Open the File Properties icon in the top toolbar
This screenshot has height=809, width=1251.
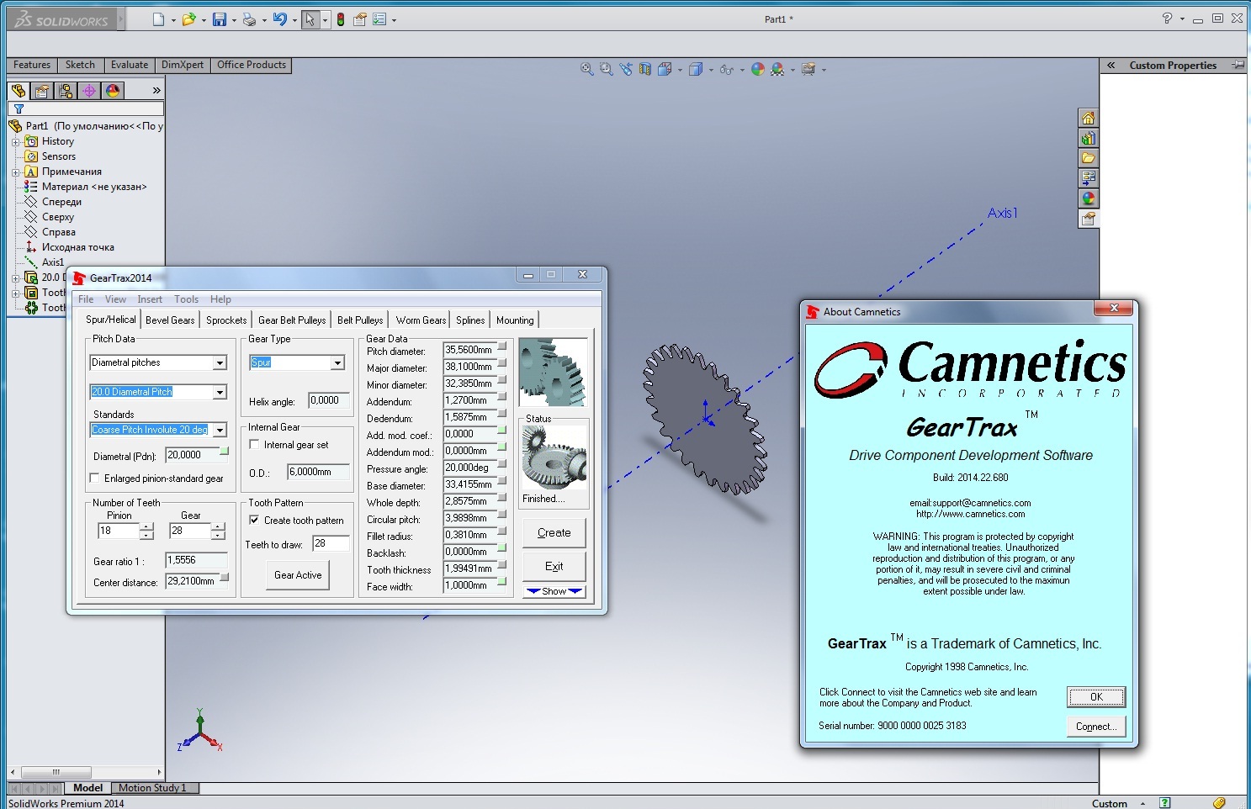click(360, 19)
